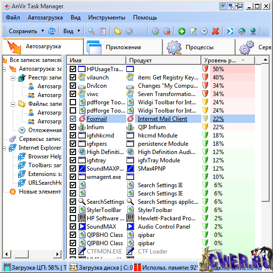Screen dimensions: 273x273
Task: Uncheck the igfxhkcmd startup checkbox
Action: pyautogui.click(x=73, y=136)
